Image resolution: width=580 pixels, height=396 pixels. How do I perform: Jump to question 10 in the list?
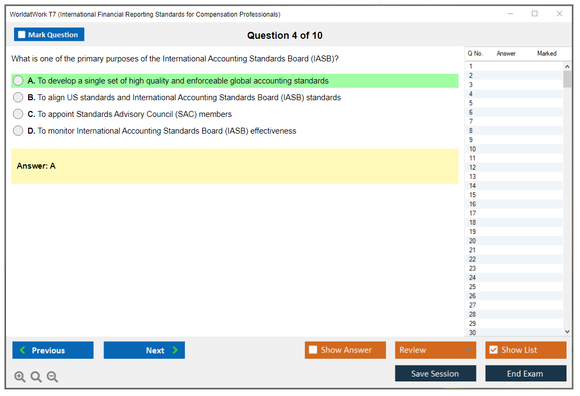pyautogui.click(x=473, y=149)
